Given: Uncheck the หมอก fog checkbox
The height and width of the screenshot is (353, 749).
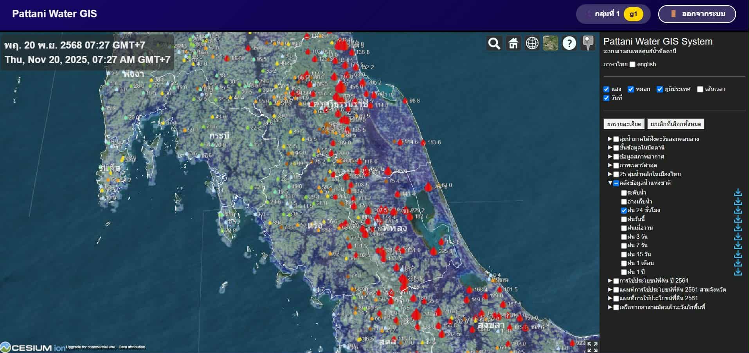Looking at the screenshot, I should click(x=631, y=89).
